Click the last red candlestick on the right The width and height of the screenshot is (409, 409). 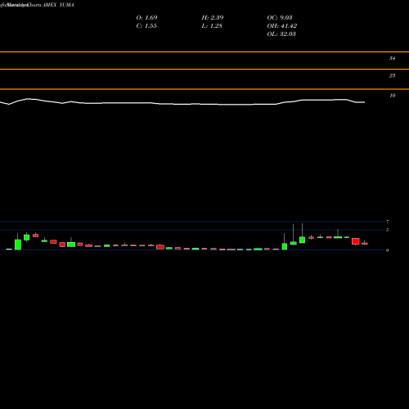point(365,243)
